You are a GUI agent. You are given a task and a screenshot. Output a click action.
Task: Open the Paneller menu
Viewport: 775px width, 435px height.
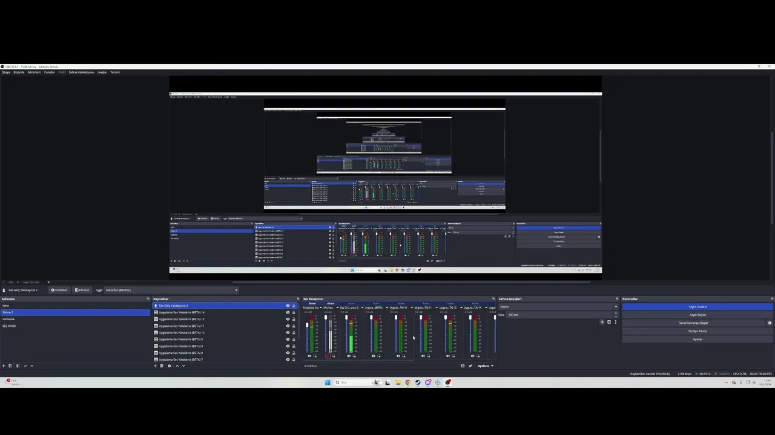[49, 72]
